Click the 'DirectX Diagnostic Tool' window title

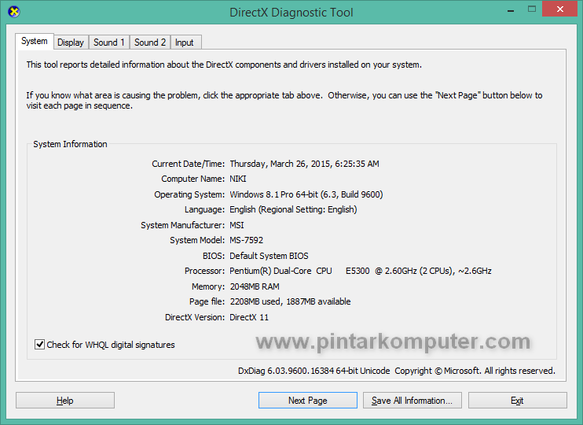pyautogui.click(x=291, y=13)
